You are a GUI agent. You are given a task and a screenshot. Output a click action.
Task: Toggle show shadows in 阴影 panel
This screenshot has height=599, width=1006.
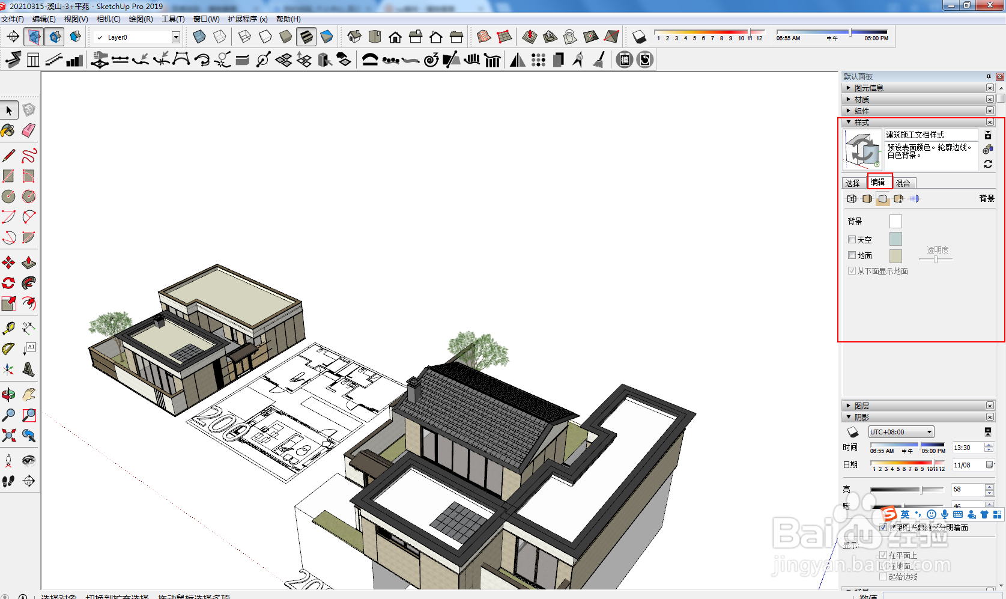[x=853, y=432]
